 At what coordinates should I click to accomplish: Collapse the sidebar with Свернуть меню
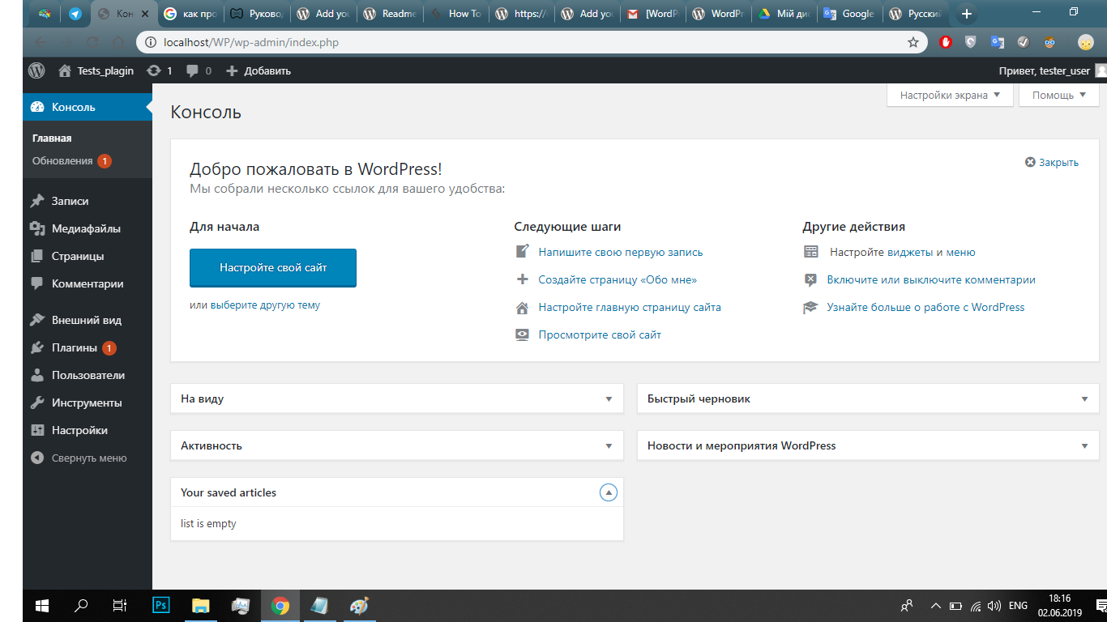click(79, 458)
